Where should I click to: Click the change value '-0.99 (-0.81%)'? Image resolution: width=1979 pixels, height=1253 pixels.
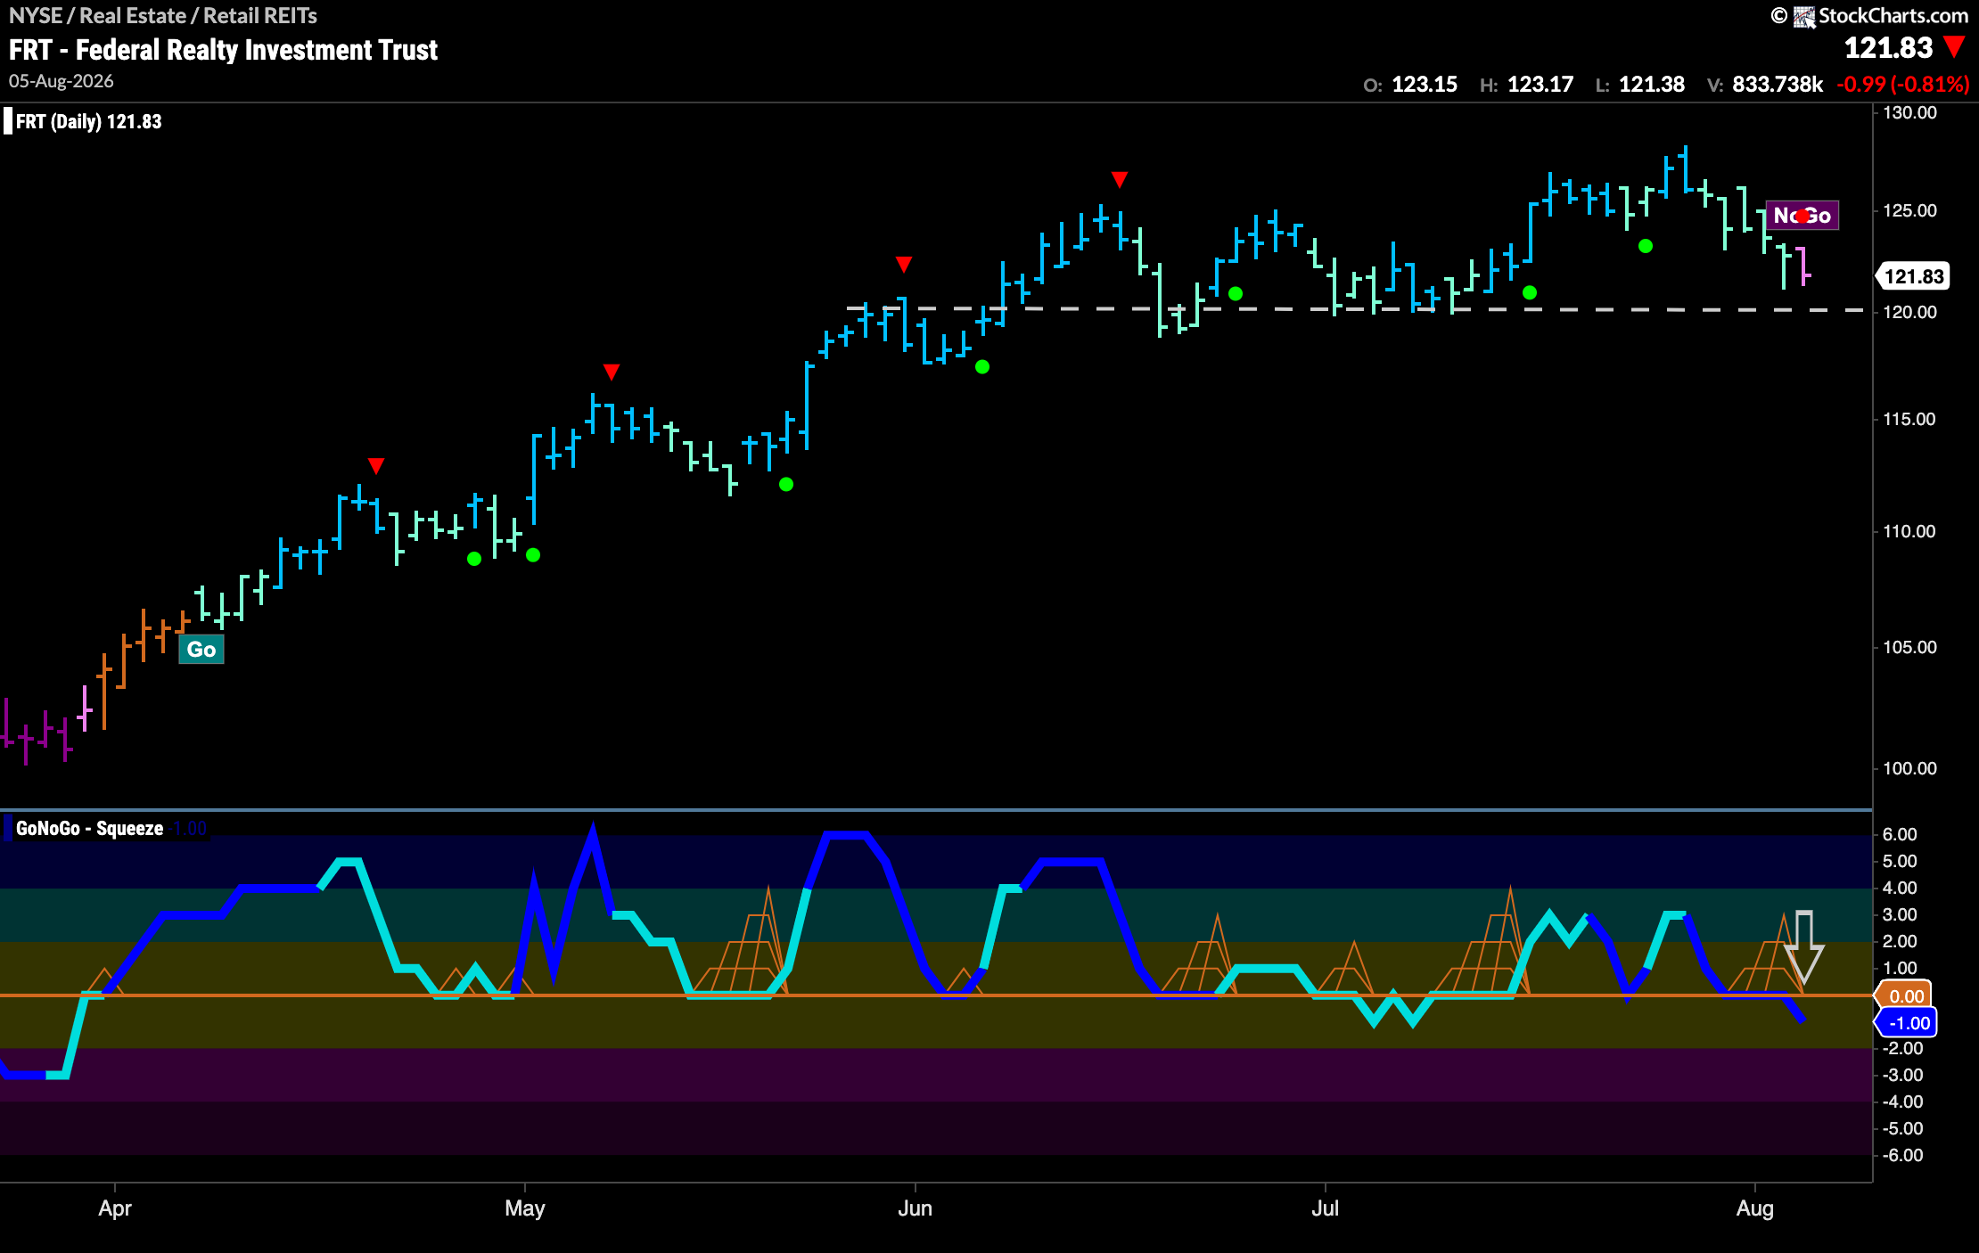tap(1902, 85)
